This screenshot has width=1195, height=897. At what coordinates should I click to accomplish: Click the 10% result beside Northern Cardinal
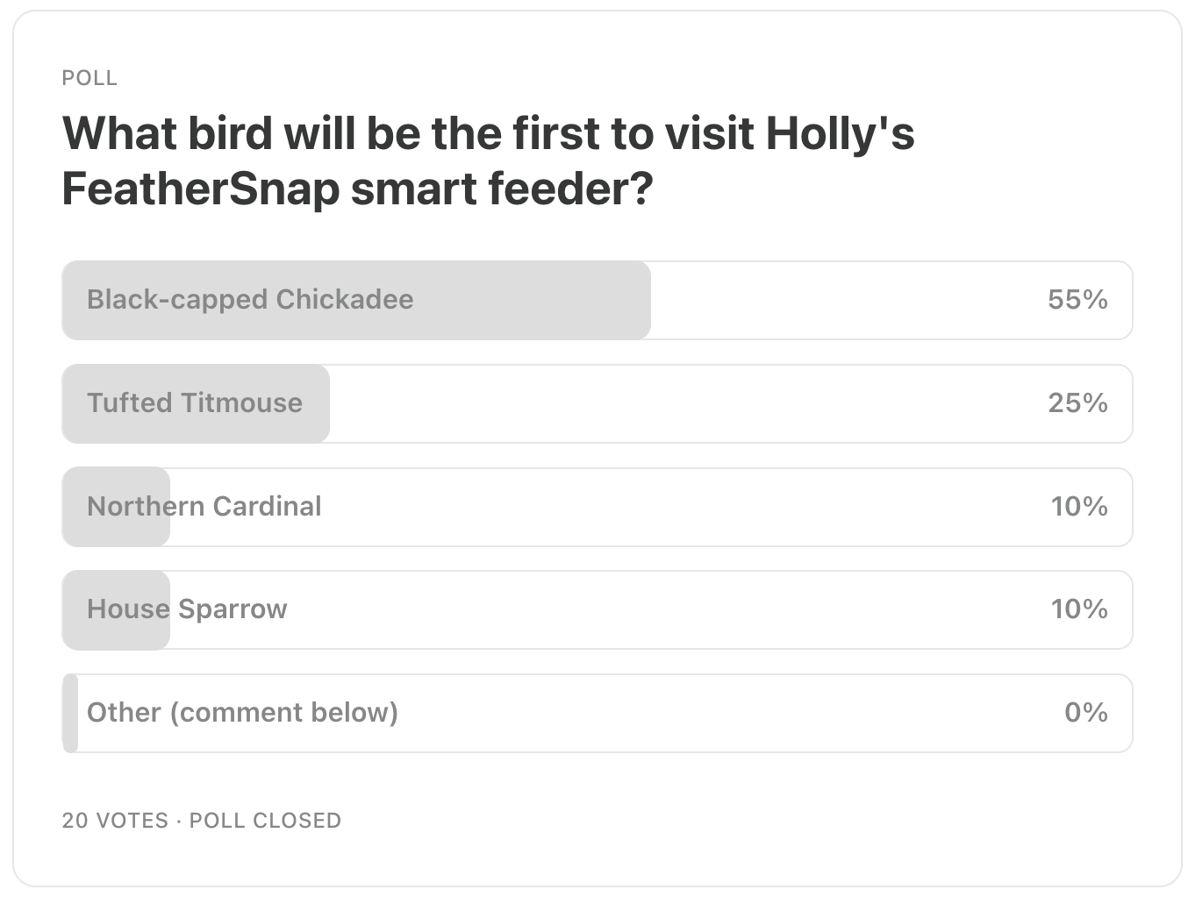(1079, 507)
